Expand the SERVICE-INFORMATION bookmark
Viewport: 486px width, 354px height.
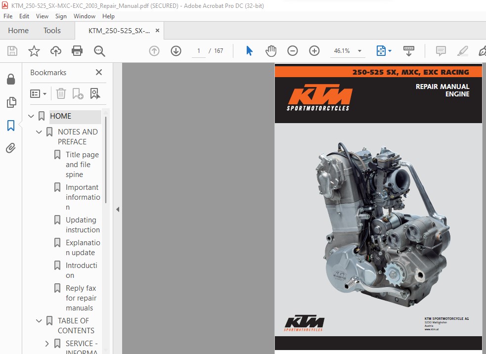[47, 344]
